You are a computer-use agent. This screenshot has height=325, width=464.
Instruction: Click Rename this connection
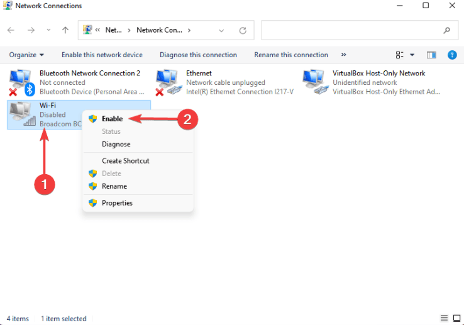tap(291, 55)
